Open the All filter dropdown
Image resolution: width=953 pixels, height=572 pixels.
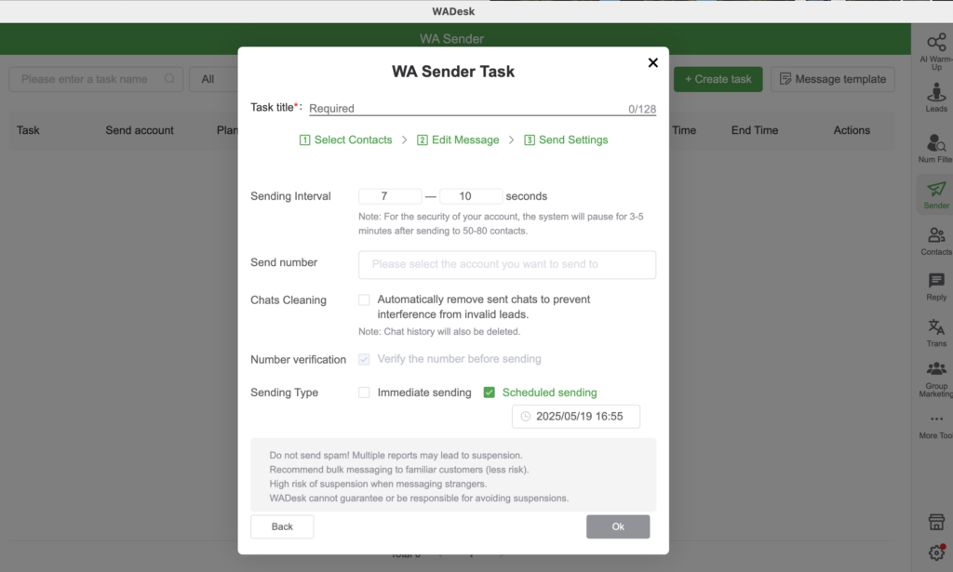coord(213,80)
